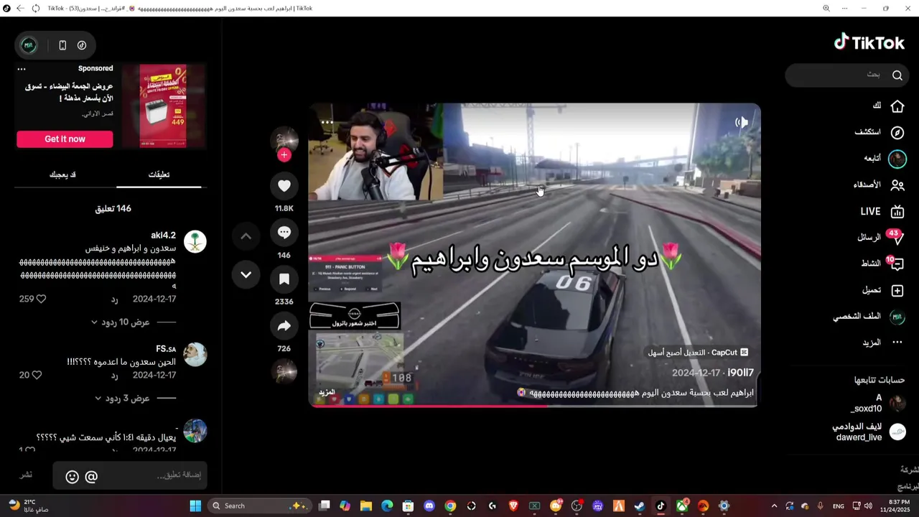Toggle video volume speaker icon
This screenshot has height=517, width=919.
[742, 123]
